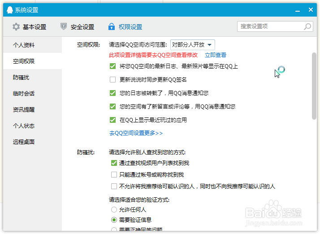Image resolution: width=320 pixels, height=234 pixels.
Task: Click the 立即查看 link
Action: coord(216,55)
